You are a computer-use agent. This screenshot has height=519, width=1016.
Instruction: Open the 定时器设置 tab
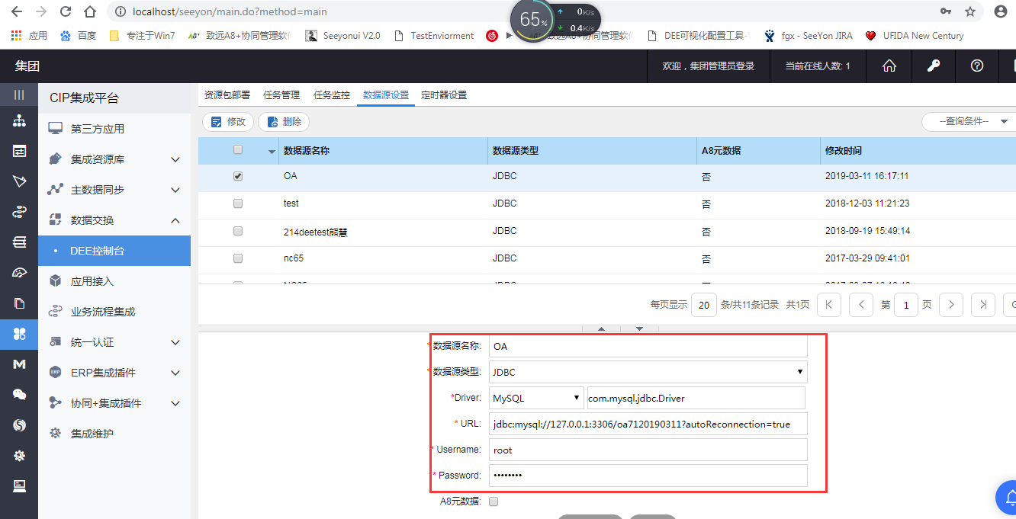[444, 95]
